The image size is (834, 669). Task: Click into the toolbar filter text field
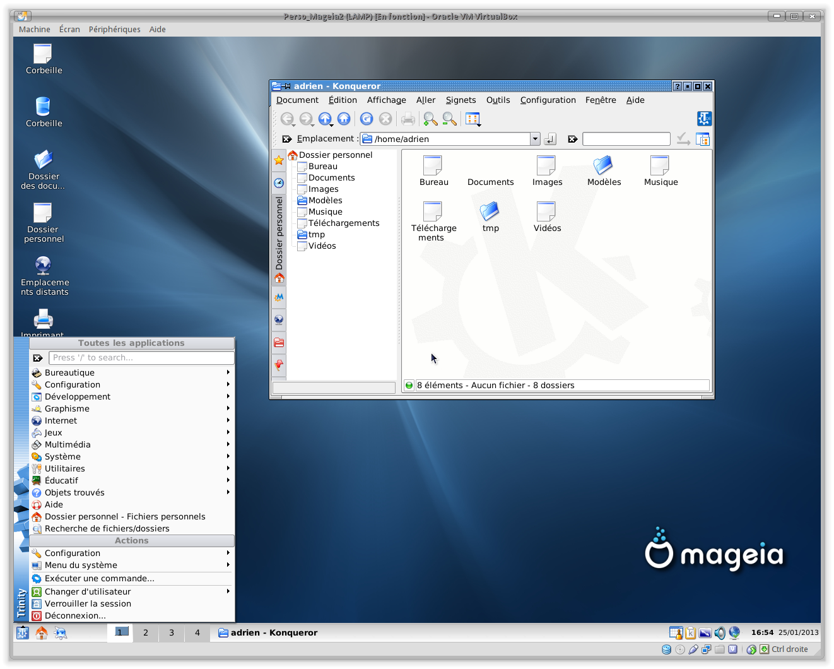pyautogui.click(x=626, y=139)
